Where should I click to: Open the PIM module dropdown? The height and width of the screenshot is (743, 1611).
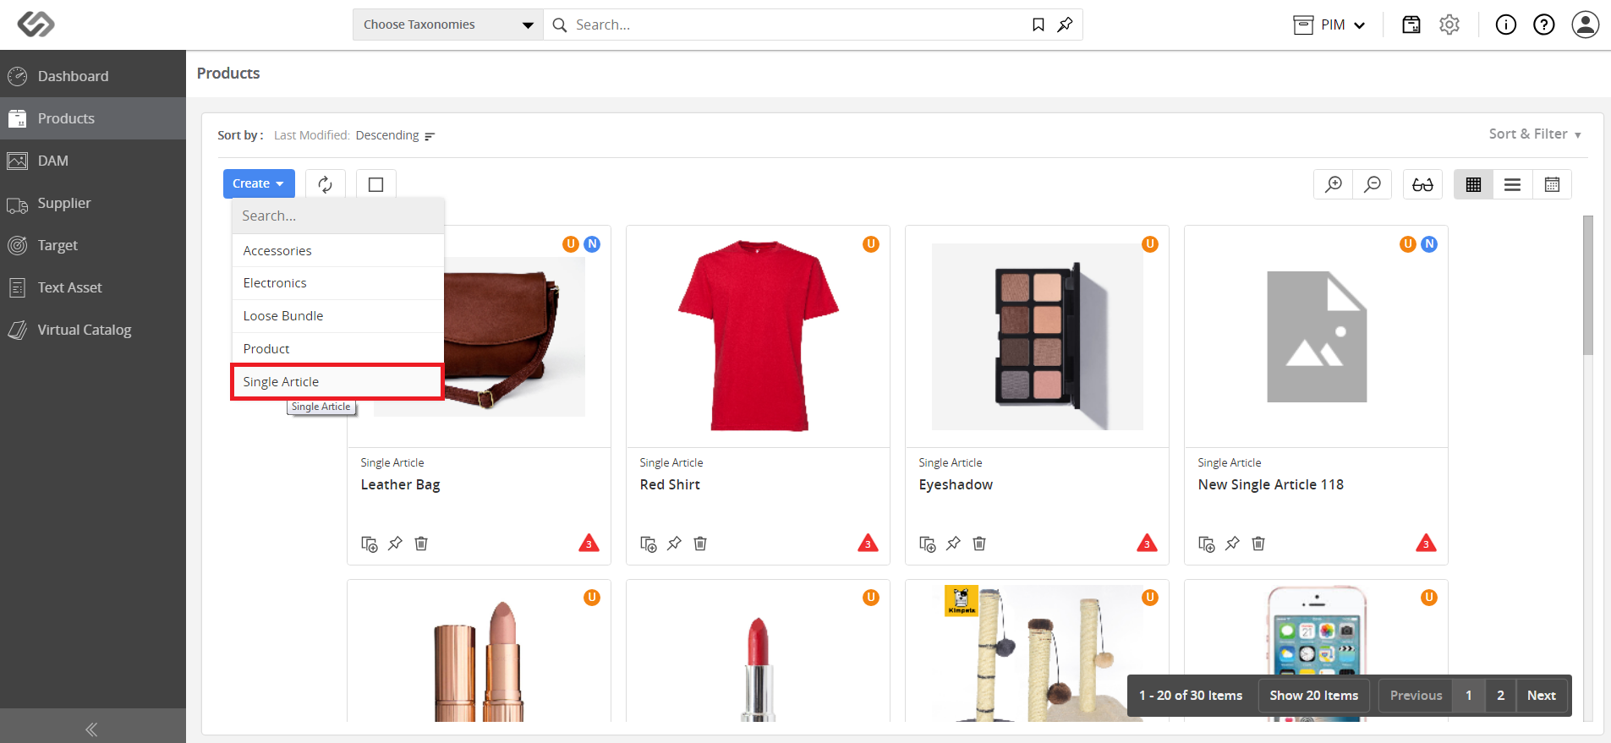tap(1329, 25)
